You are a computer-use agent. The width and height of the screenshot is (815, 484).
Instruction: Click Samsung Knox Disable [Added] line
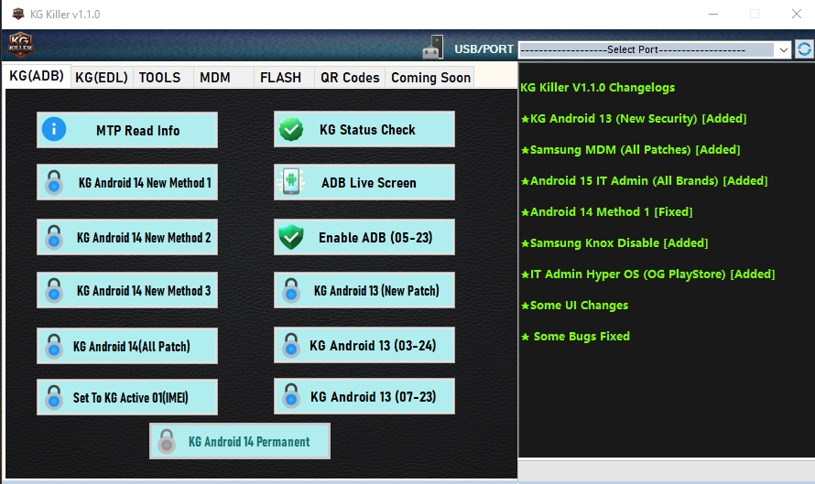tap(614, 243)
